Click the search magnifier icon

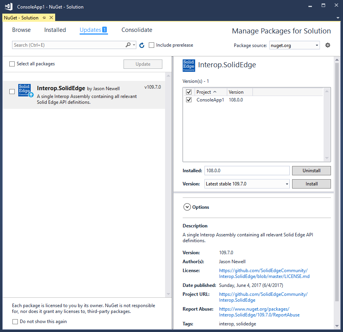point(128,45)
